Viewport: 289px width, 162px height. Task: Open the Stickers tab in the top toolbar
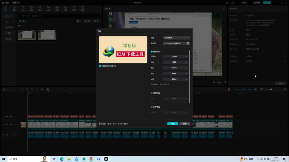31,8
